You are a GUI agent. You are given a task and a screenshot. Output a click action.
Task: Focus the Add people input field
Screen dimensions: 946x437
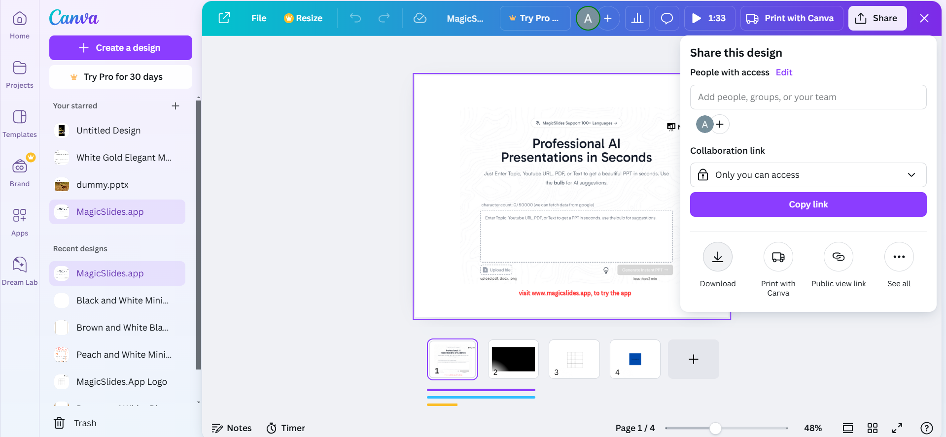808,97
